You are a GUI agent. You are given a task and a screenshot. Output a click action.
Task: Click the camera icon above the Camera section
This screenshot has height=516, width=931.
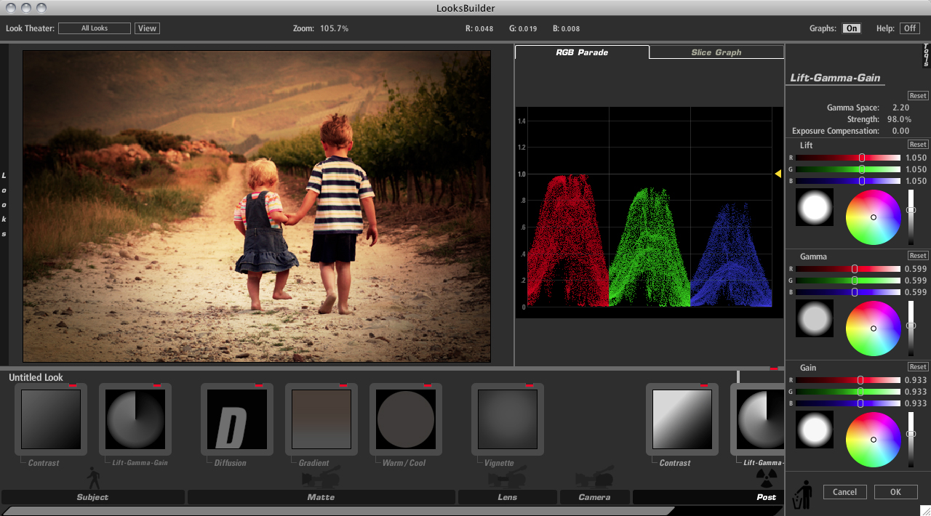595,477
